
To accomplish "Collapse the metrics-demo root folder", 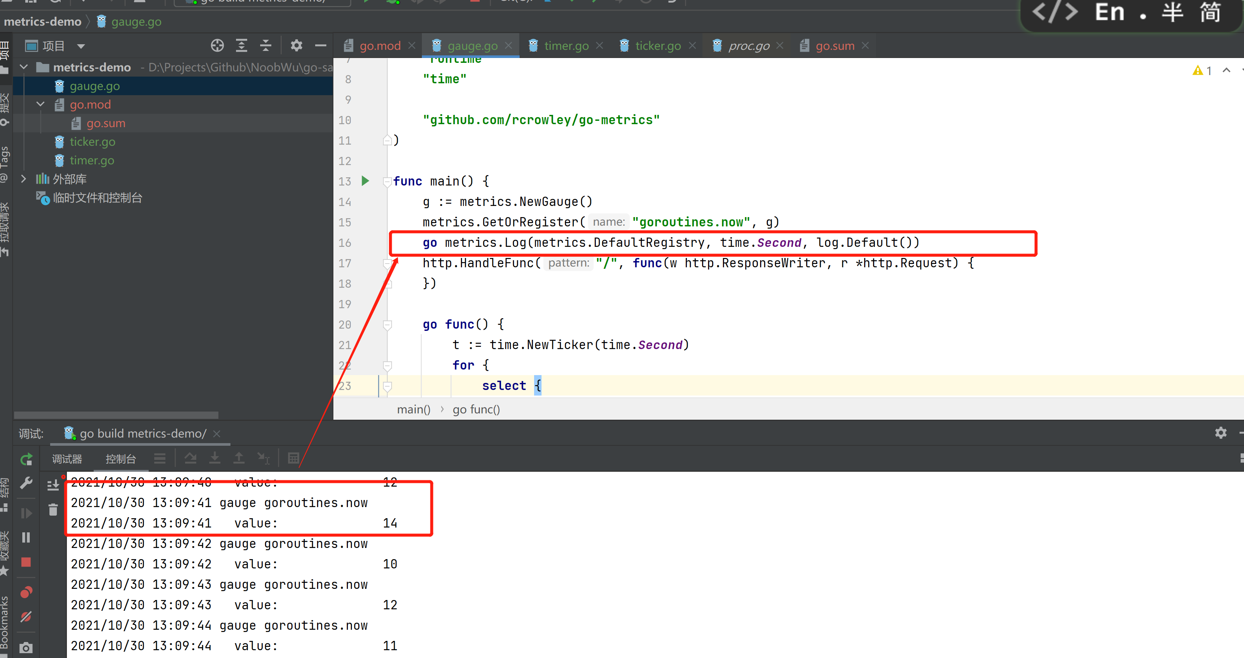I will (x=24, y=67).
